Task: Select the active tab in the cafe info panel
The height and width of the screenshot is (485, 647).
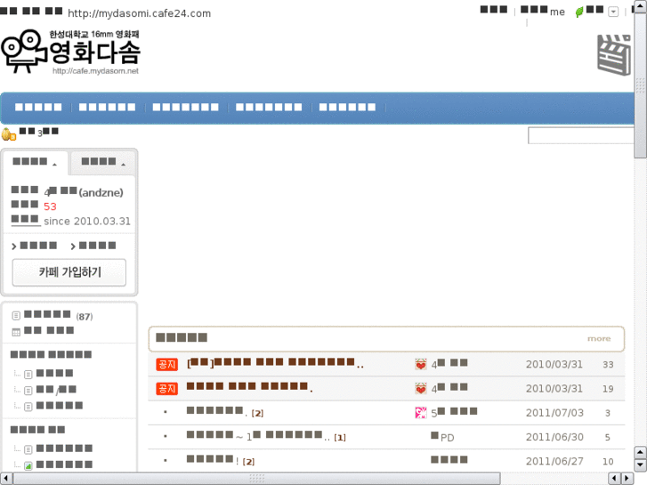Action: tap(35, 162)
